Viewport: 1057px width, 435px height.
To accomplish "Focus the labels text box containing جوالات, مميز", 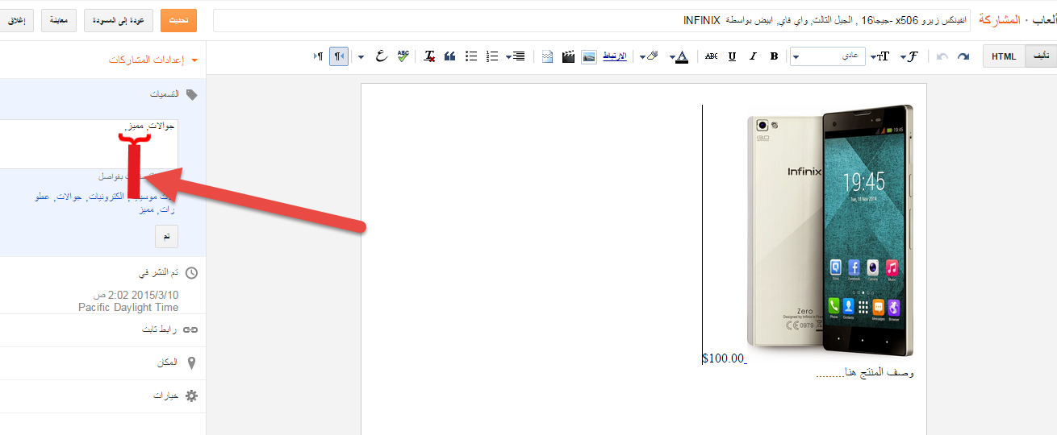I will point(89,143).
